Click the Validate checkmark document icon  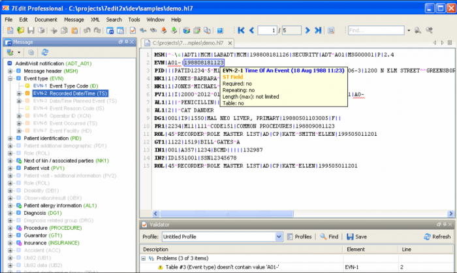pyautogui.click(x=133, y=30)
